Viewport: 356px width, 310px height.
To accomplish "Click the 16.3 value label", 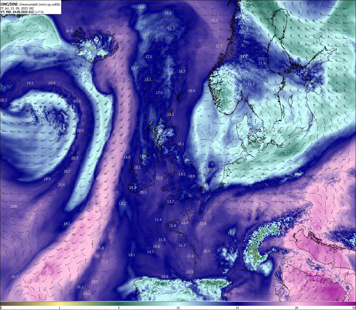I will click(211, 169).
